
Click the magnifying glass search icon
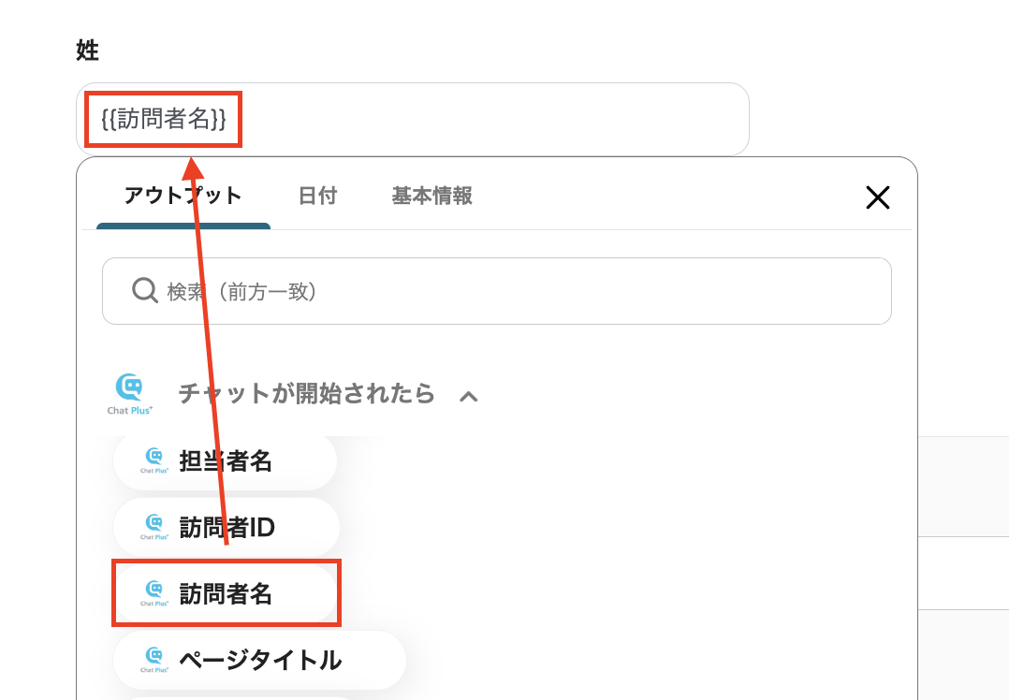pyautogui.click(x=145, y=291)
